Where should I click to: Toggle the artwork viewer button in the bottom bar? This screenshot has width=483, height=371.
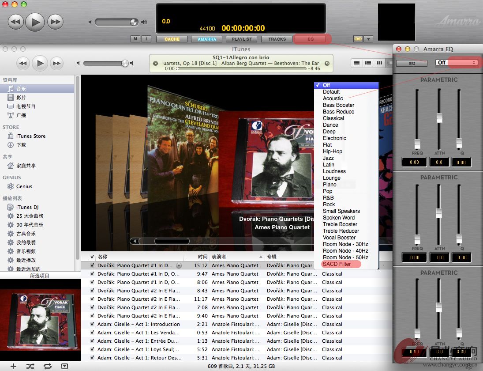tap(64, 366)
